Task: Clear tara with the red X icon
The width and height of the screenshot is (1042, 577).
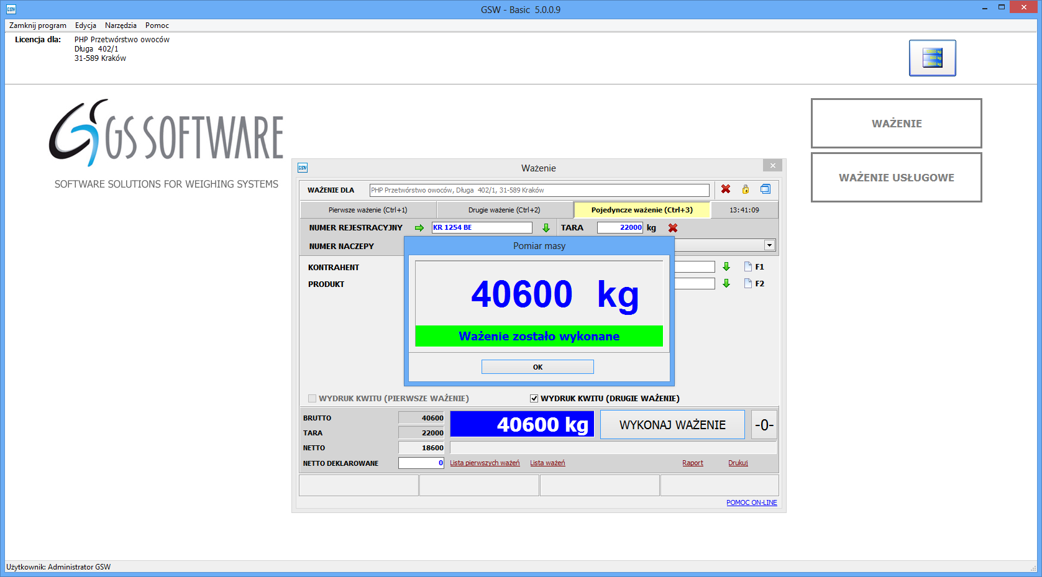Action: [673, 228]
